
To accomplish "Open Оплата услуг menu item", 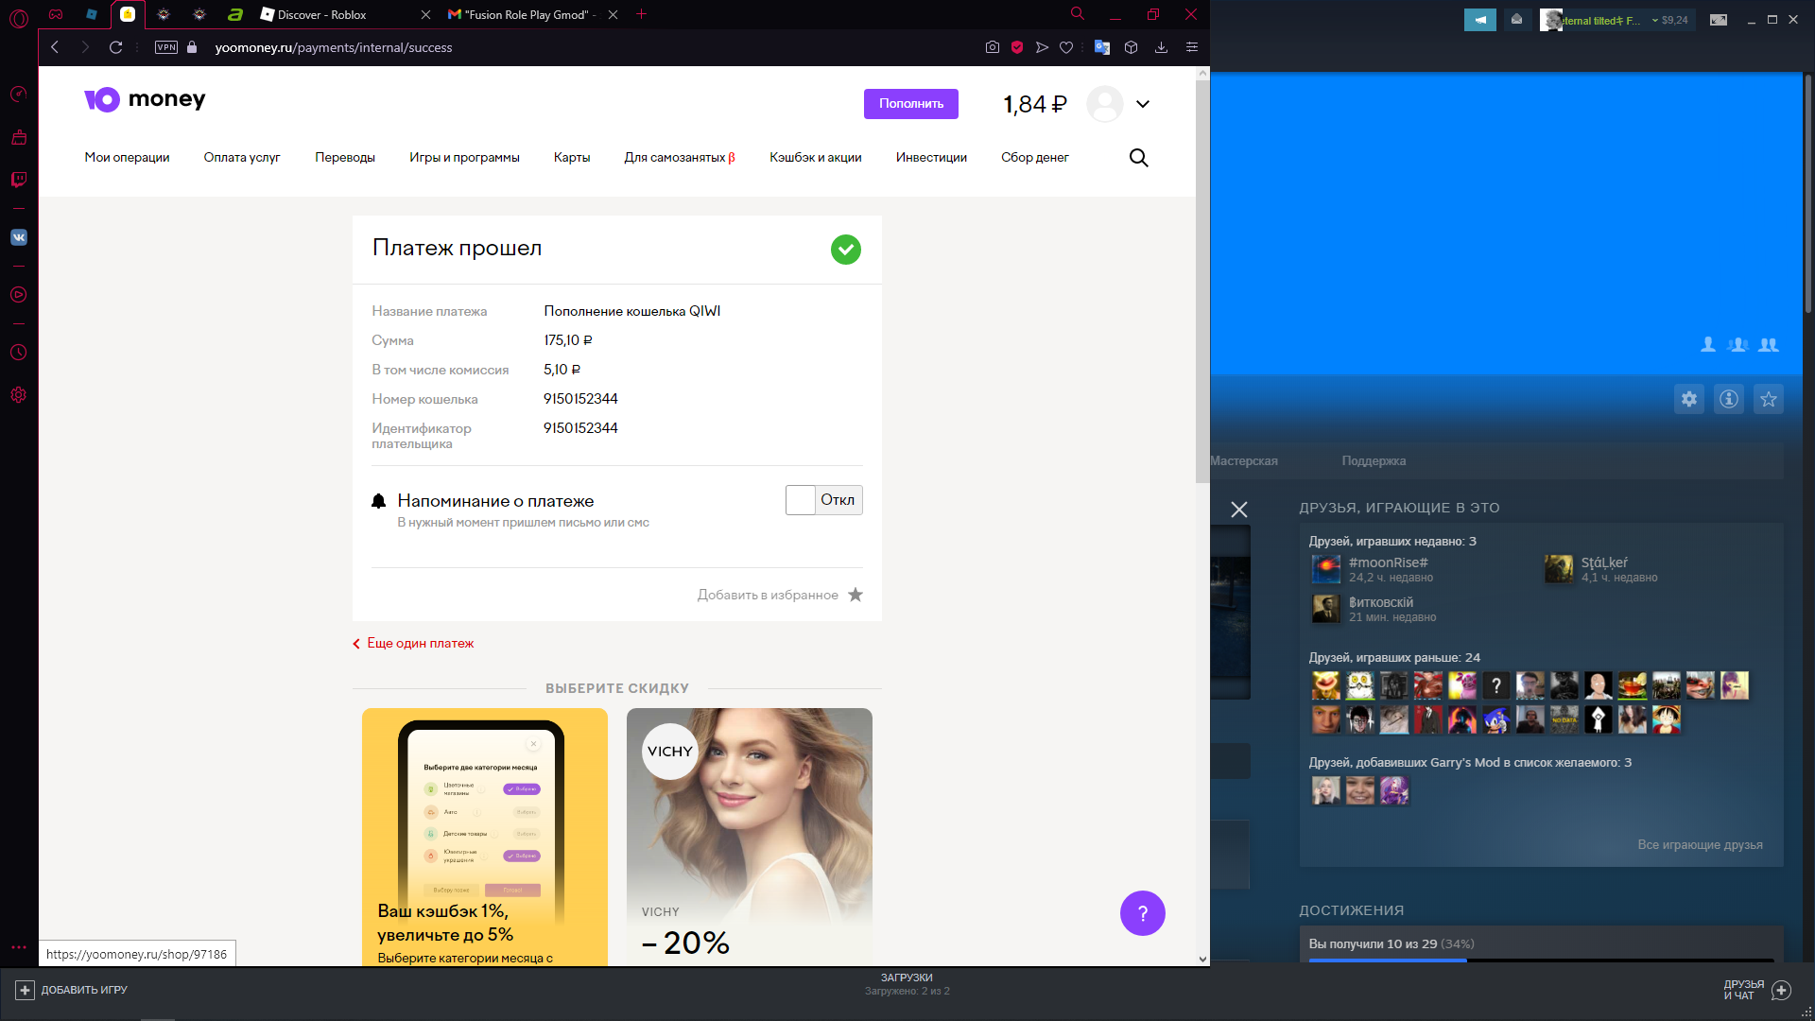I will tap(242, 158).
